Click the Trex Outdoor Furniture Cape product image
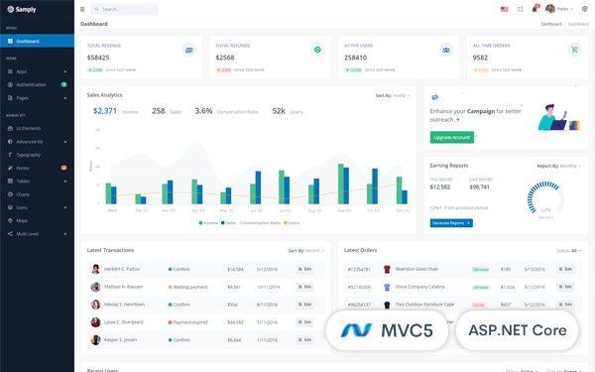The height and width of the screenshot is (372, 595). (x=387, y=305)
